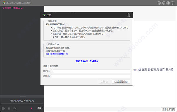
Task: Focus the 注册码 input field
Action: [x=91, y=76]
